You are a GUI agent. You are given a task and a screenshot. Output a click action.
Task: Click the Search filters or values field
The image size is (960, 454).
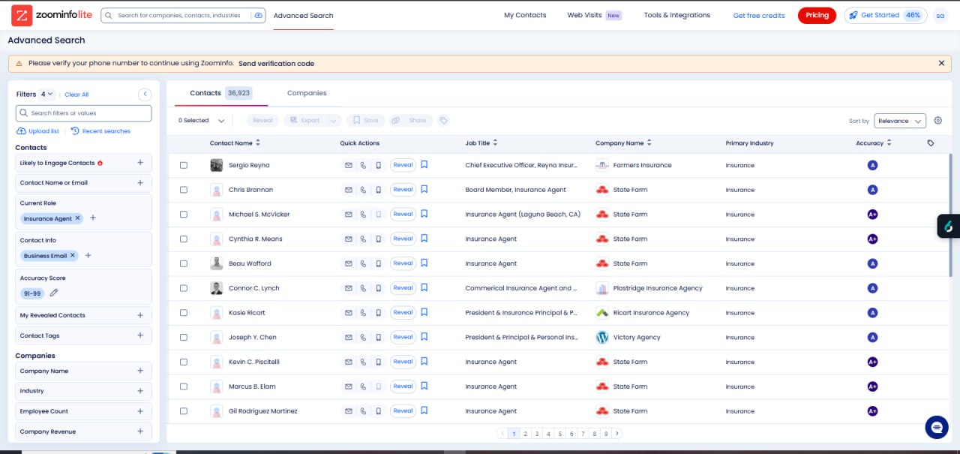click(x=84, y=113)
